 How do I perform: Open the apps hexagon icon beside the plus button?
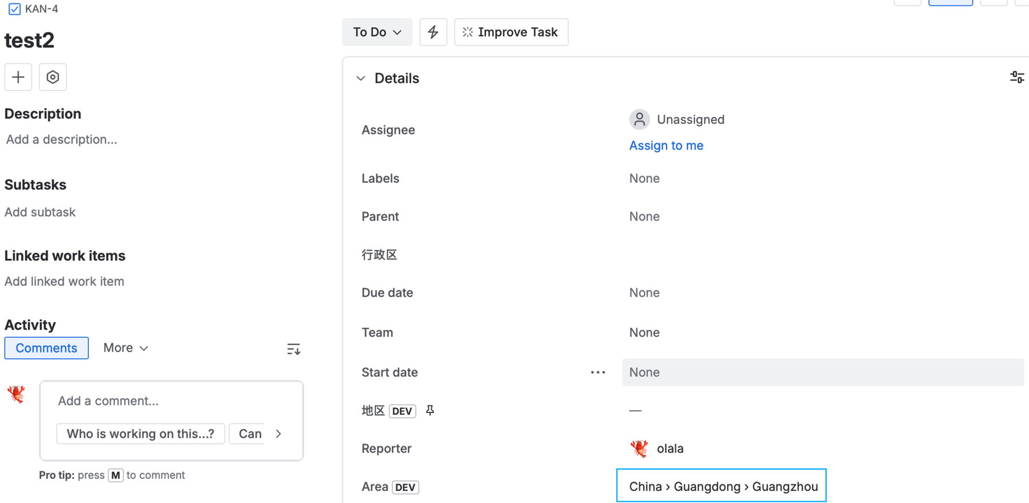[53, 77]
